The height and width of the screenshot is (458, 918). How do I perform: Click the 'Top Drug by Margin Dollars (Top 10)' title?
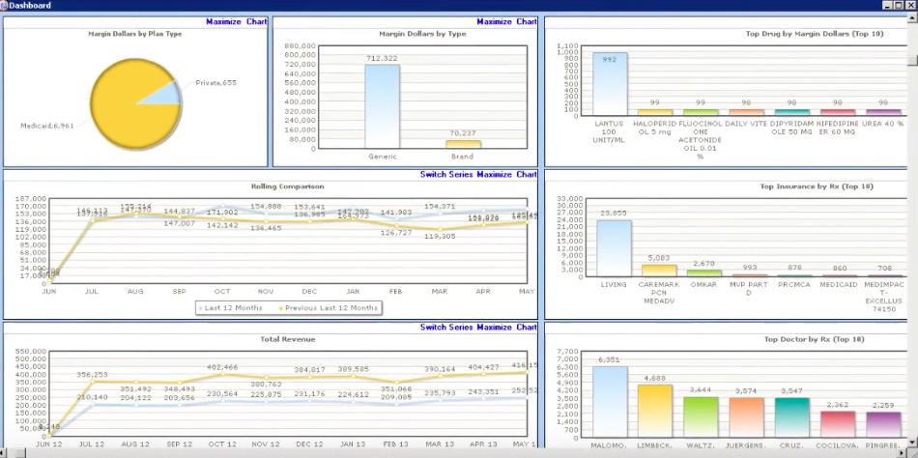coord(815,34)
